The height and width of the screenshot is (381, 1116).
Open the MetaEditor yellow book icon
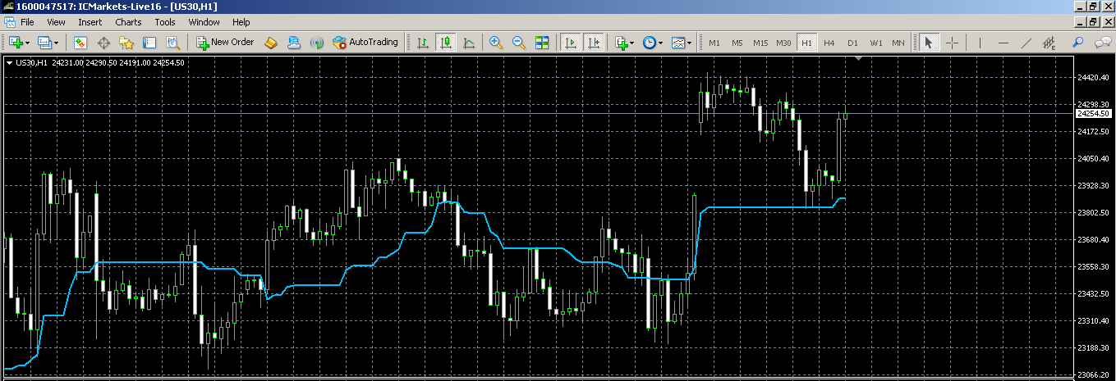271,42
